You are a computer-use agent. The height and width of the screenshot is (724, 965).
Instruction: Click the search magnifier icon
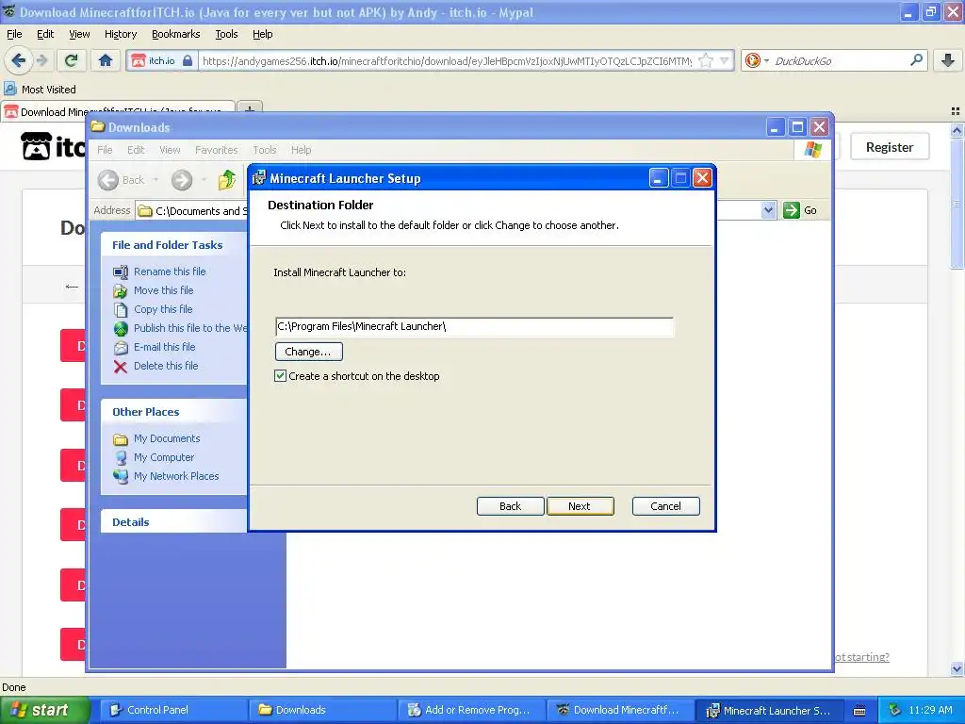click(916, 60)
